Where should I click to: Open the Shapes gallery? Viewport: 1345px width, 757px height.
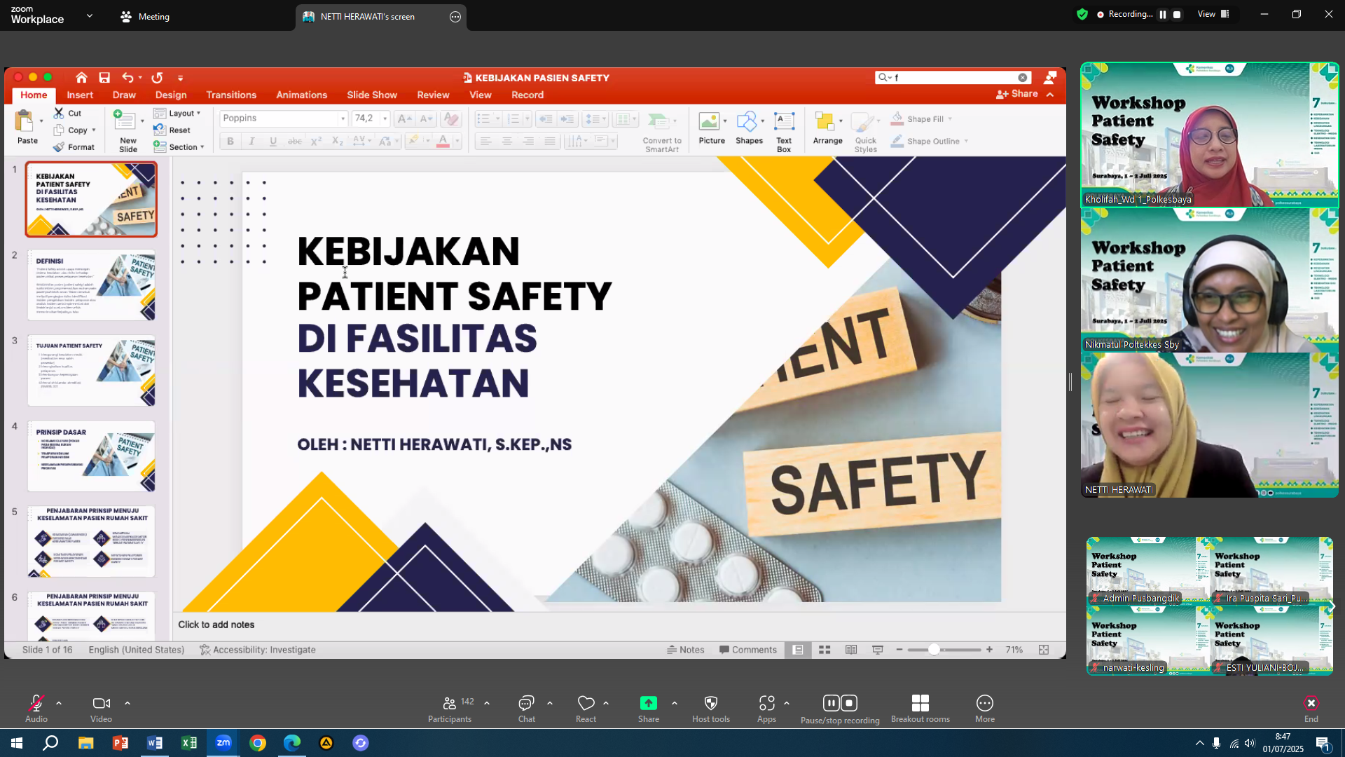[749, 128]
